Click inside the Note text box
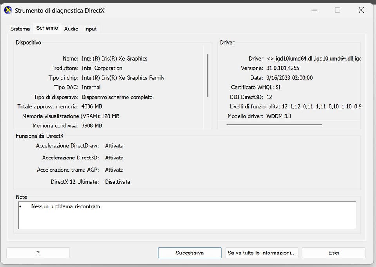The width and height of the screenshot is (376, 267). click(x=187, y=215)
